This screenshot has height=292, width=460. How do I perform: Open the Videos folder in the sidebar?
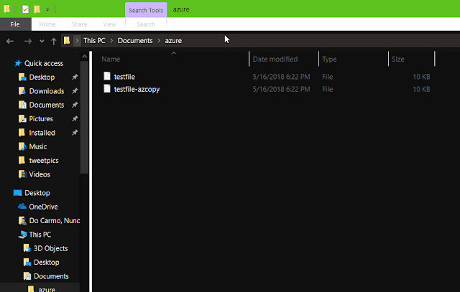tap(40, 174)
